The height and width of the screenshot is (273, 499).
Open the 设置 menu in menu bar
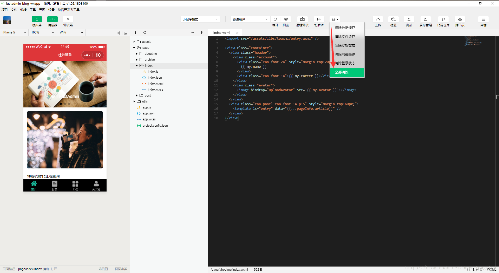[51, 10]
